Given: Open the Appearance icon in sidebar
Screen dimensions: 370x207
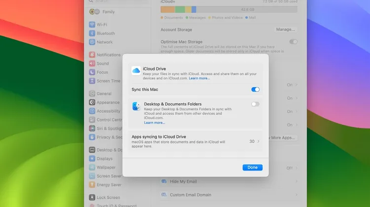Looking at the screenshot, I should coord(92,102).
